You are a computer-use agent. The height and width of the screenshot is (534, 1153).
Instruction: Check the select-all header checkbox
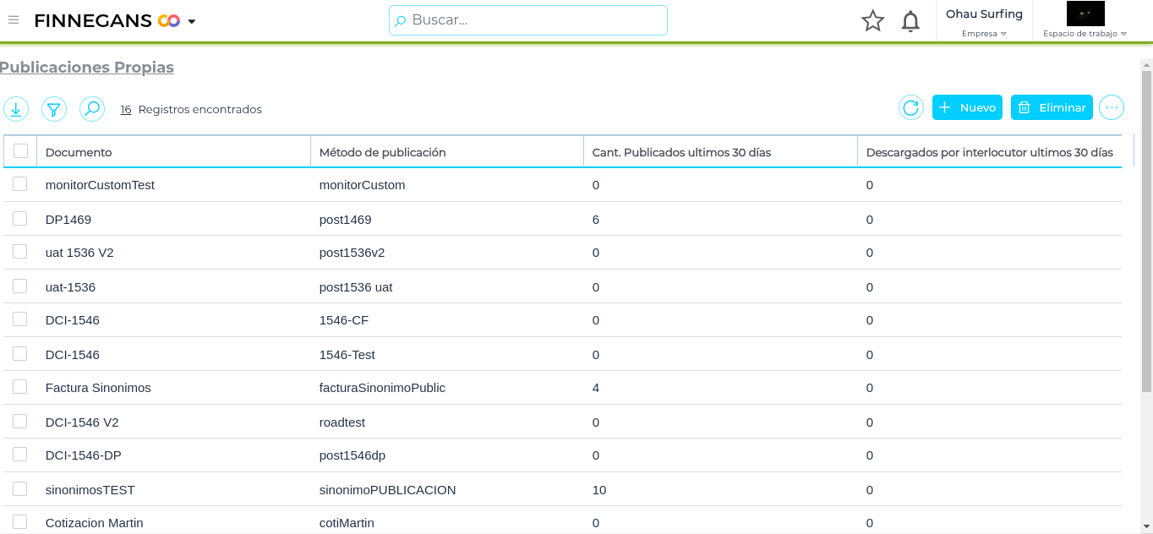pyautogui.click(x=20, y=151)
